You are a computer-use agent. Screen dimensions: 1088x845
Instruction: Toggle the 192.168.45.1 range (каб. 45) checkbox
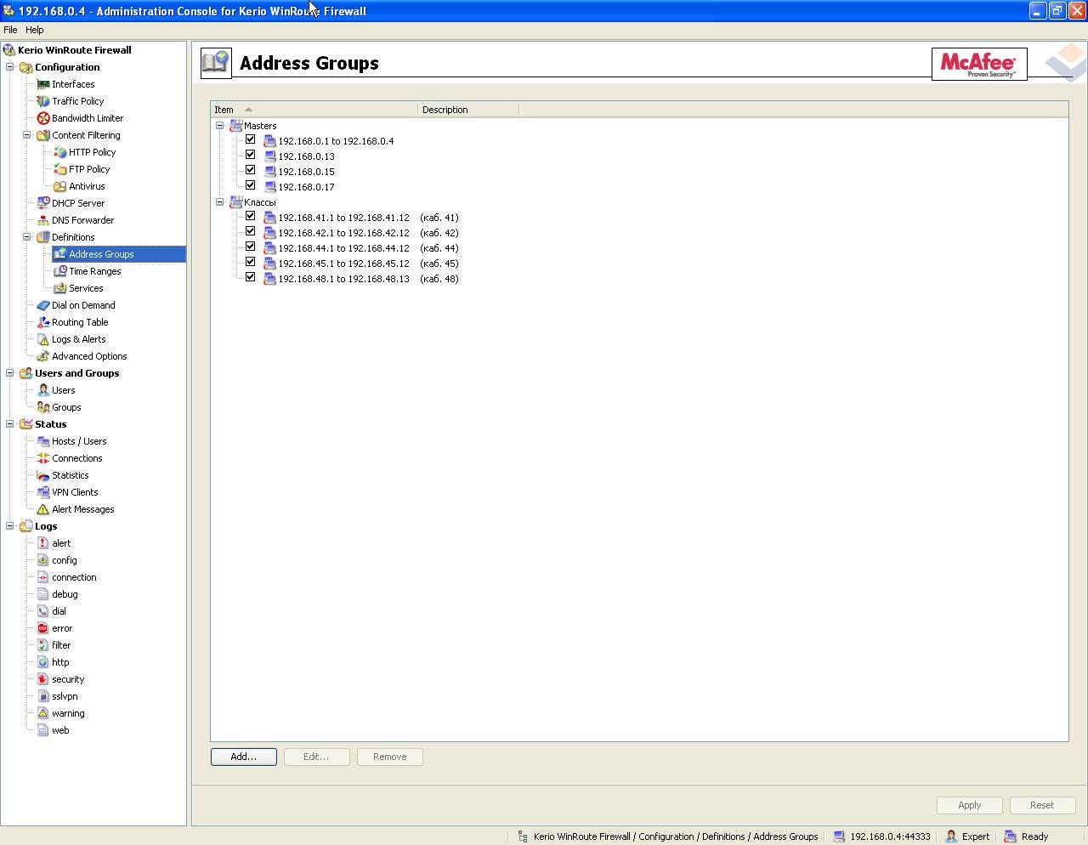pyautogui.click(x=251, y=262)
